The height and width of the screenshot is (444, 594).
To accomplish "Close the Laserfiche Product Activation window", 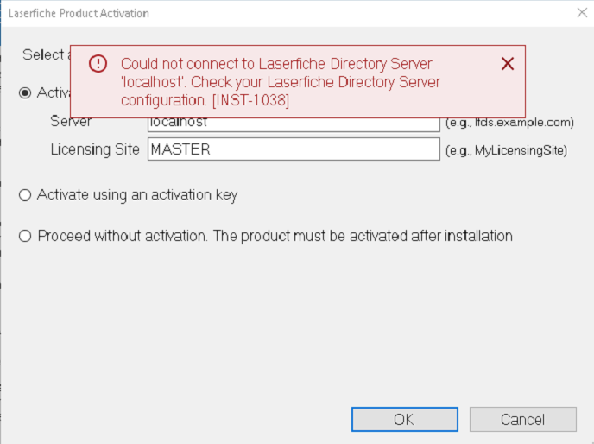I will (x=582, y=12).
